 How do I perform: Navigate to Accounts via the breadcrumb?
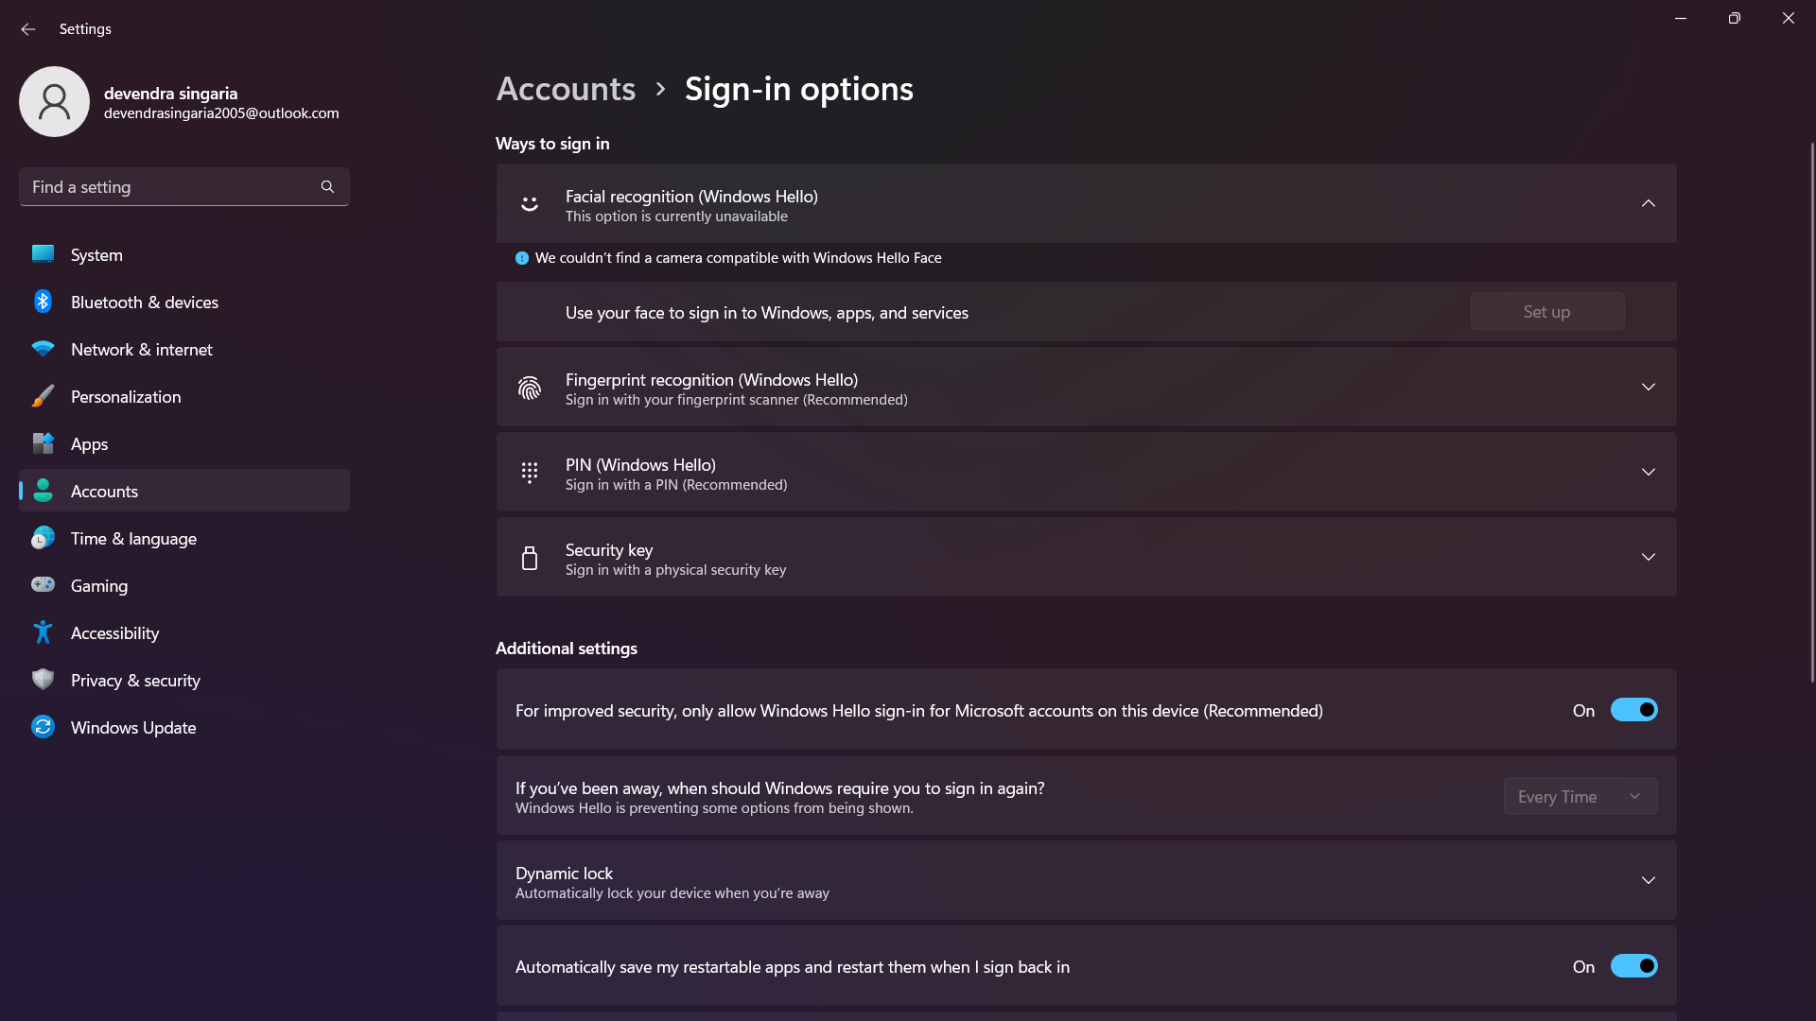click(565, 88)
